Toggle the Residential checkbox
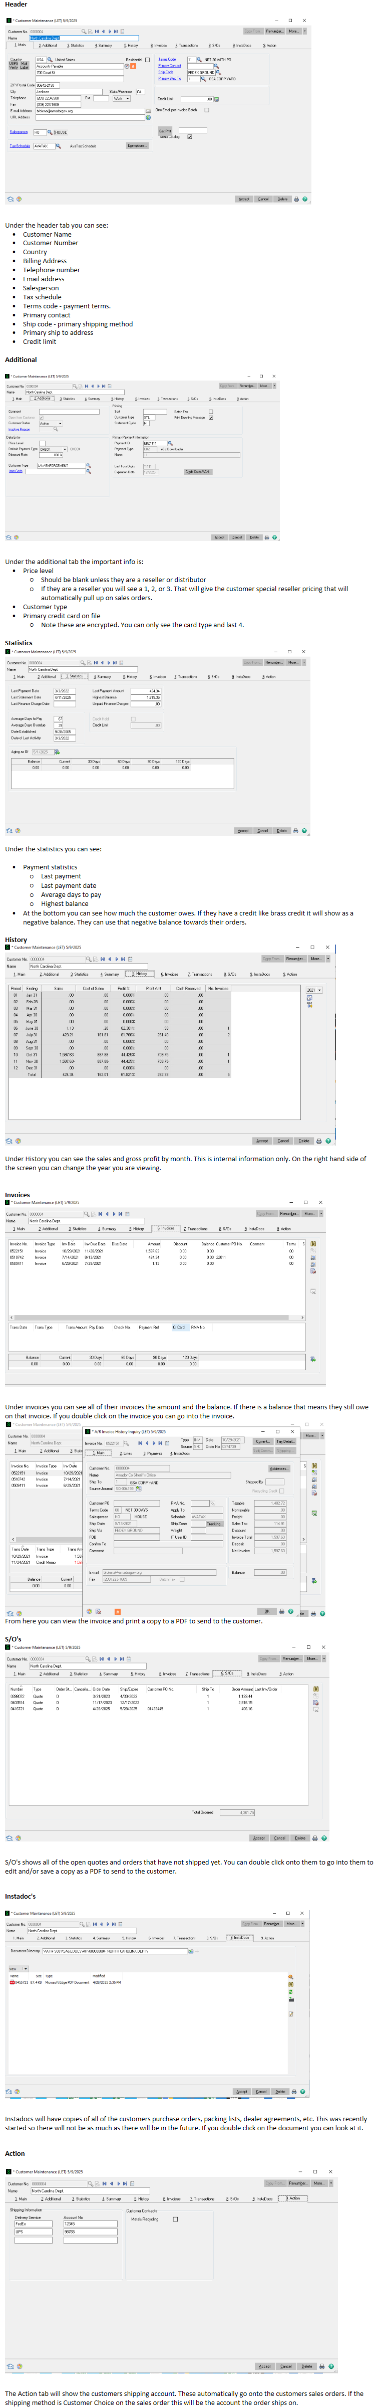 pyautogui.click(x=148, y=60)
